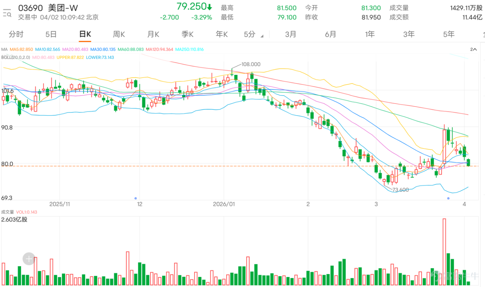Expand the 5分 minute interval dropdown

click(x=253, y=34)
